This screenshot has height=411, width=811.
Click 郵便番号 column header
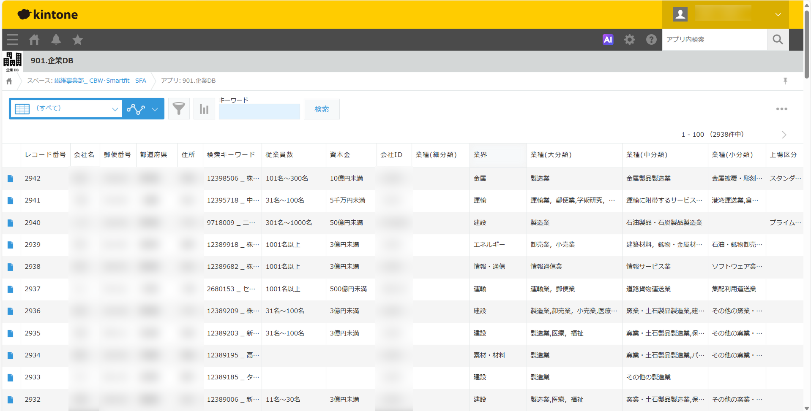[117, 155]
